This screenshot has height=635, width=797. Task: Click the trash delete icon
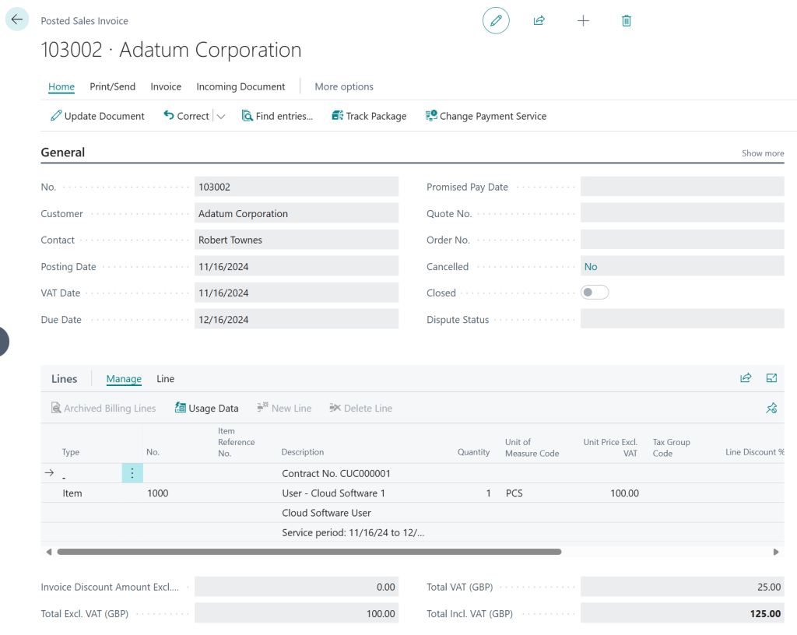pyautogui.click(x=627, y=20)
